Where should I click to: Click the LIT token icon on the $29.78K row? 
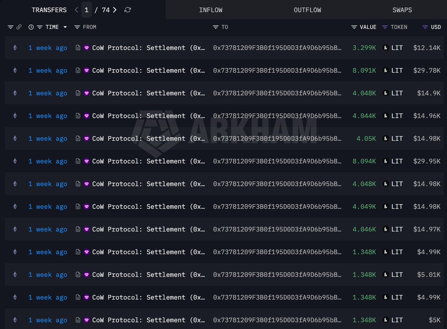pos(386,70)
